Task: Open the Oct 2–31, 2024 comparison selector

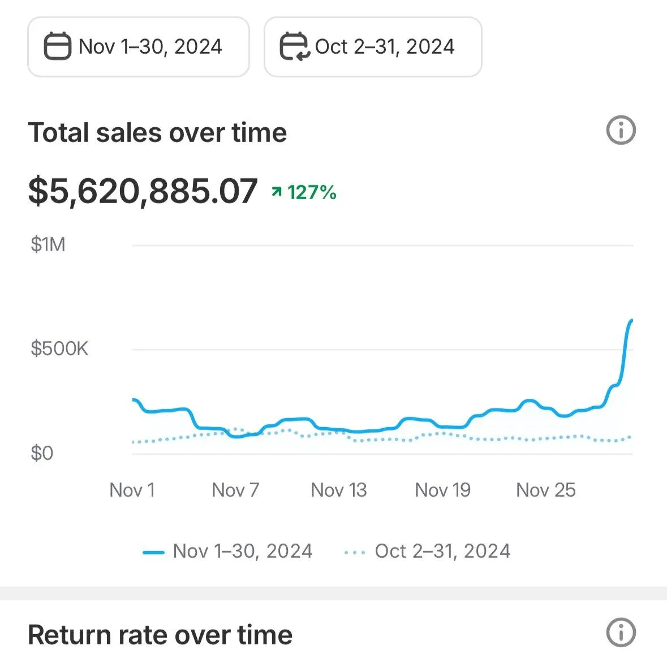Action: [373, 47]
